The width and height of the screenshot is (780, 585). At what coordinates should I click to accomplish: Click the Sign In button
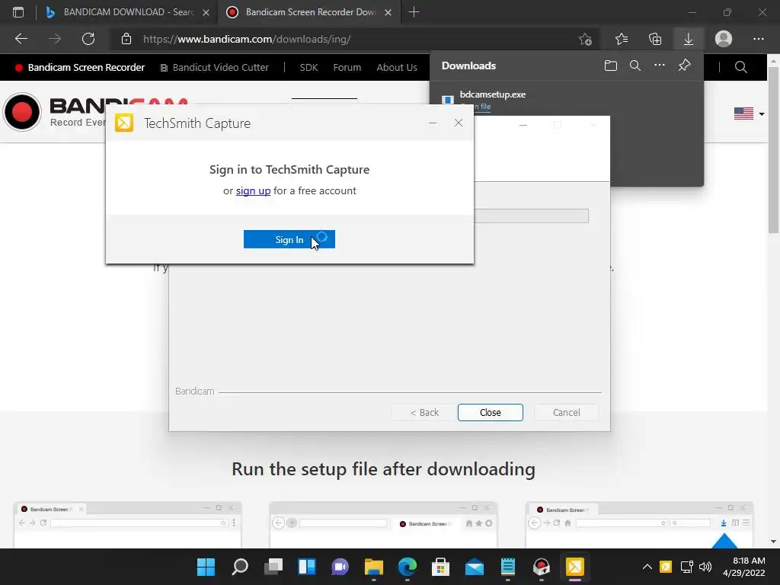[x=289, y=239]
